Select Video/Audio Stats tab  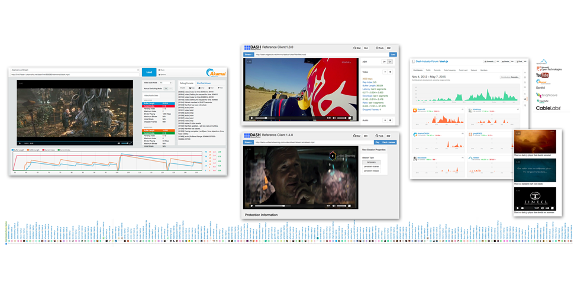[x=151, y=96]
